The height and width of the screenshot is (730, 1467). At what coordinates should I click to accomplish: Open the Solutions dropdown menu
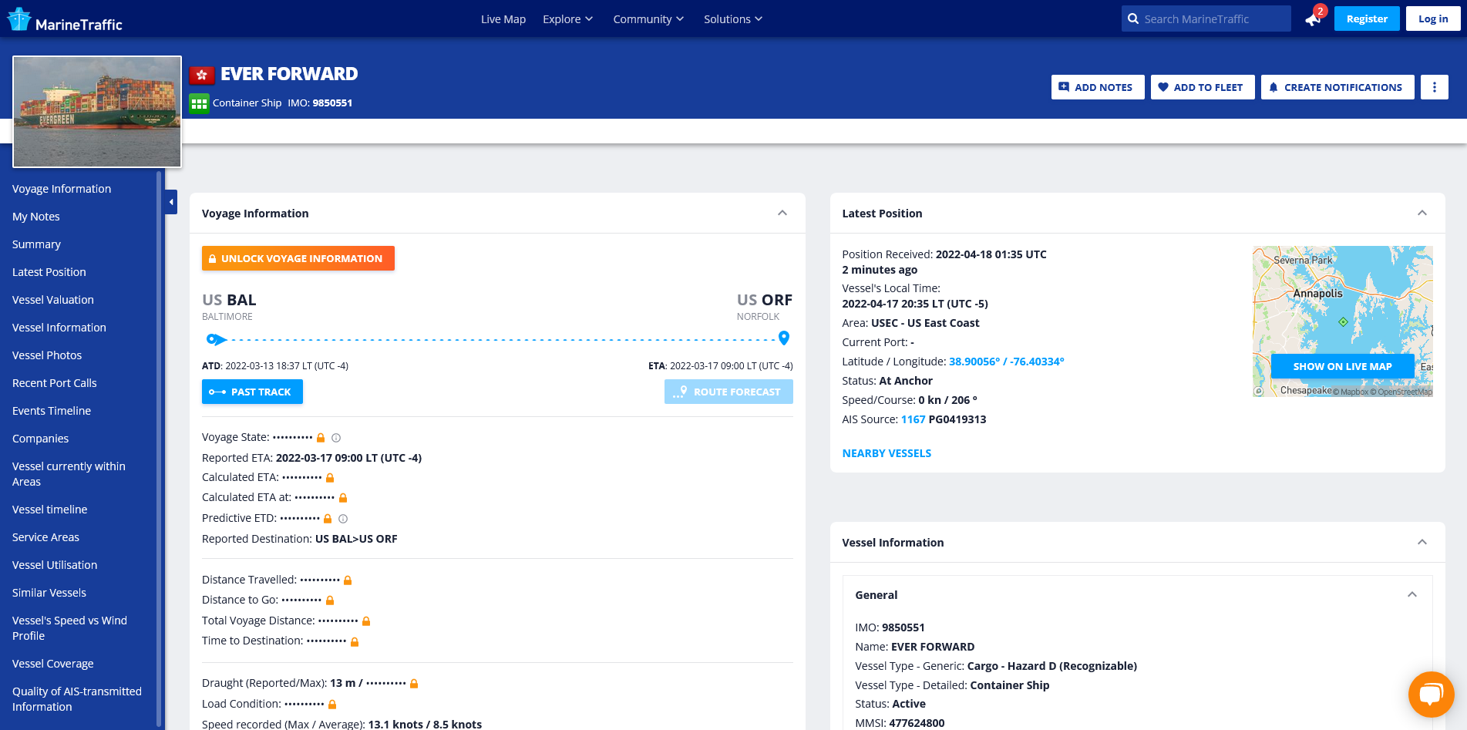coord(733,19)
